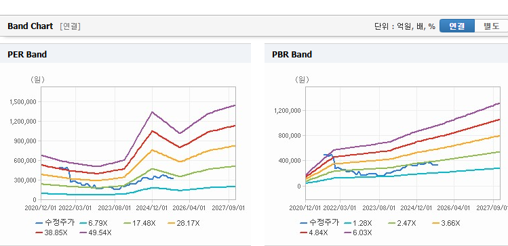
Task: Toggle 수정주가 legend in PBR Band
Action: [319, 222]
